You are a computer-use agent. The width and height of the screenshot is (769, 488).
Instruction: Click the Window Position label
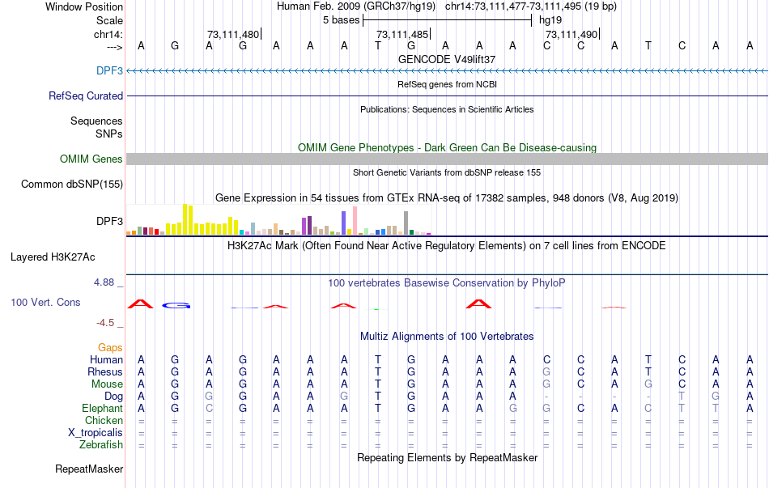[x=84, y=6]
